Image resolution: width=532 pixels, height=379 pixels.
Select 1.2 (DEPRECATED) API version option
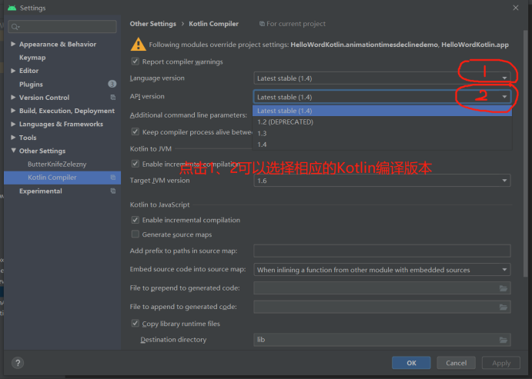382,122
